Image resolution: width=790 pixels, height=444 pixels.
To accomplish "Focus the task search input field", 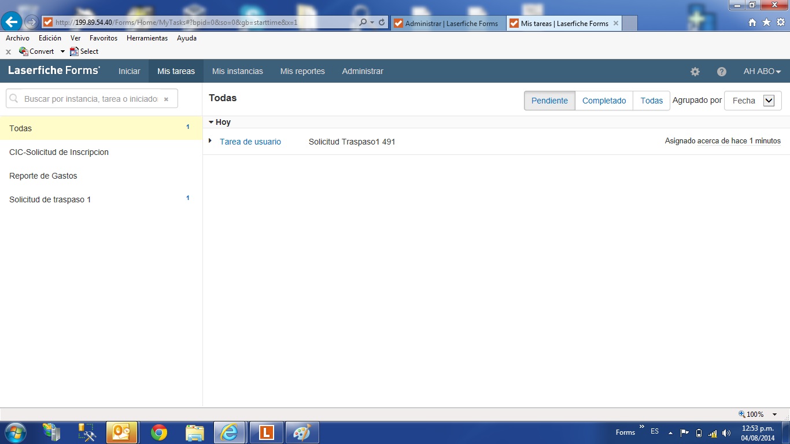I will coord(91,99).
